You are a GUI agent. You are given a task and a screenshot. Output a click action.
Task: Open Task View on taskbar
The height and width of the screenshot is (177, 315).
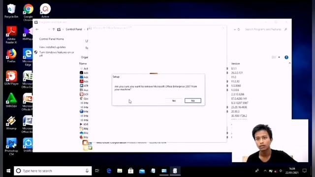point(97,171)
